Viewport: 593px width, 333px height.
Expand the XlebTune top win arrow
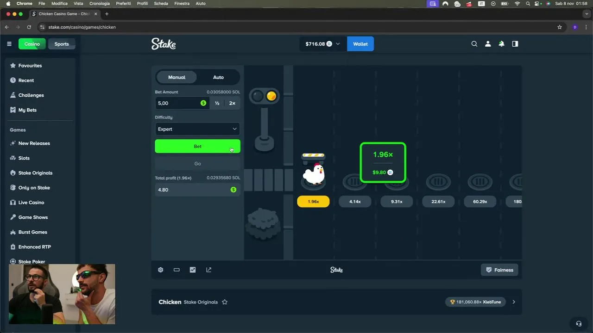point(514,302)
